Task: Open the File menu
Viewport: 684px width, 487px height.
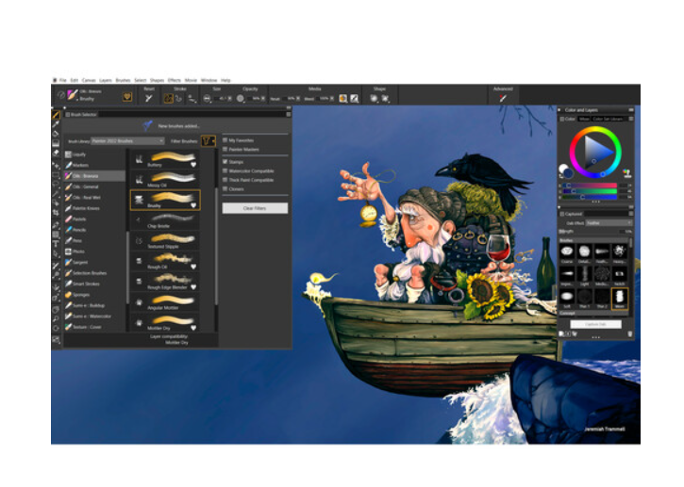Action: pyautogui.click(x=63, y=80)
